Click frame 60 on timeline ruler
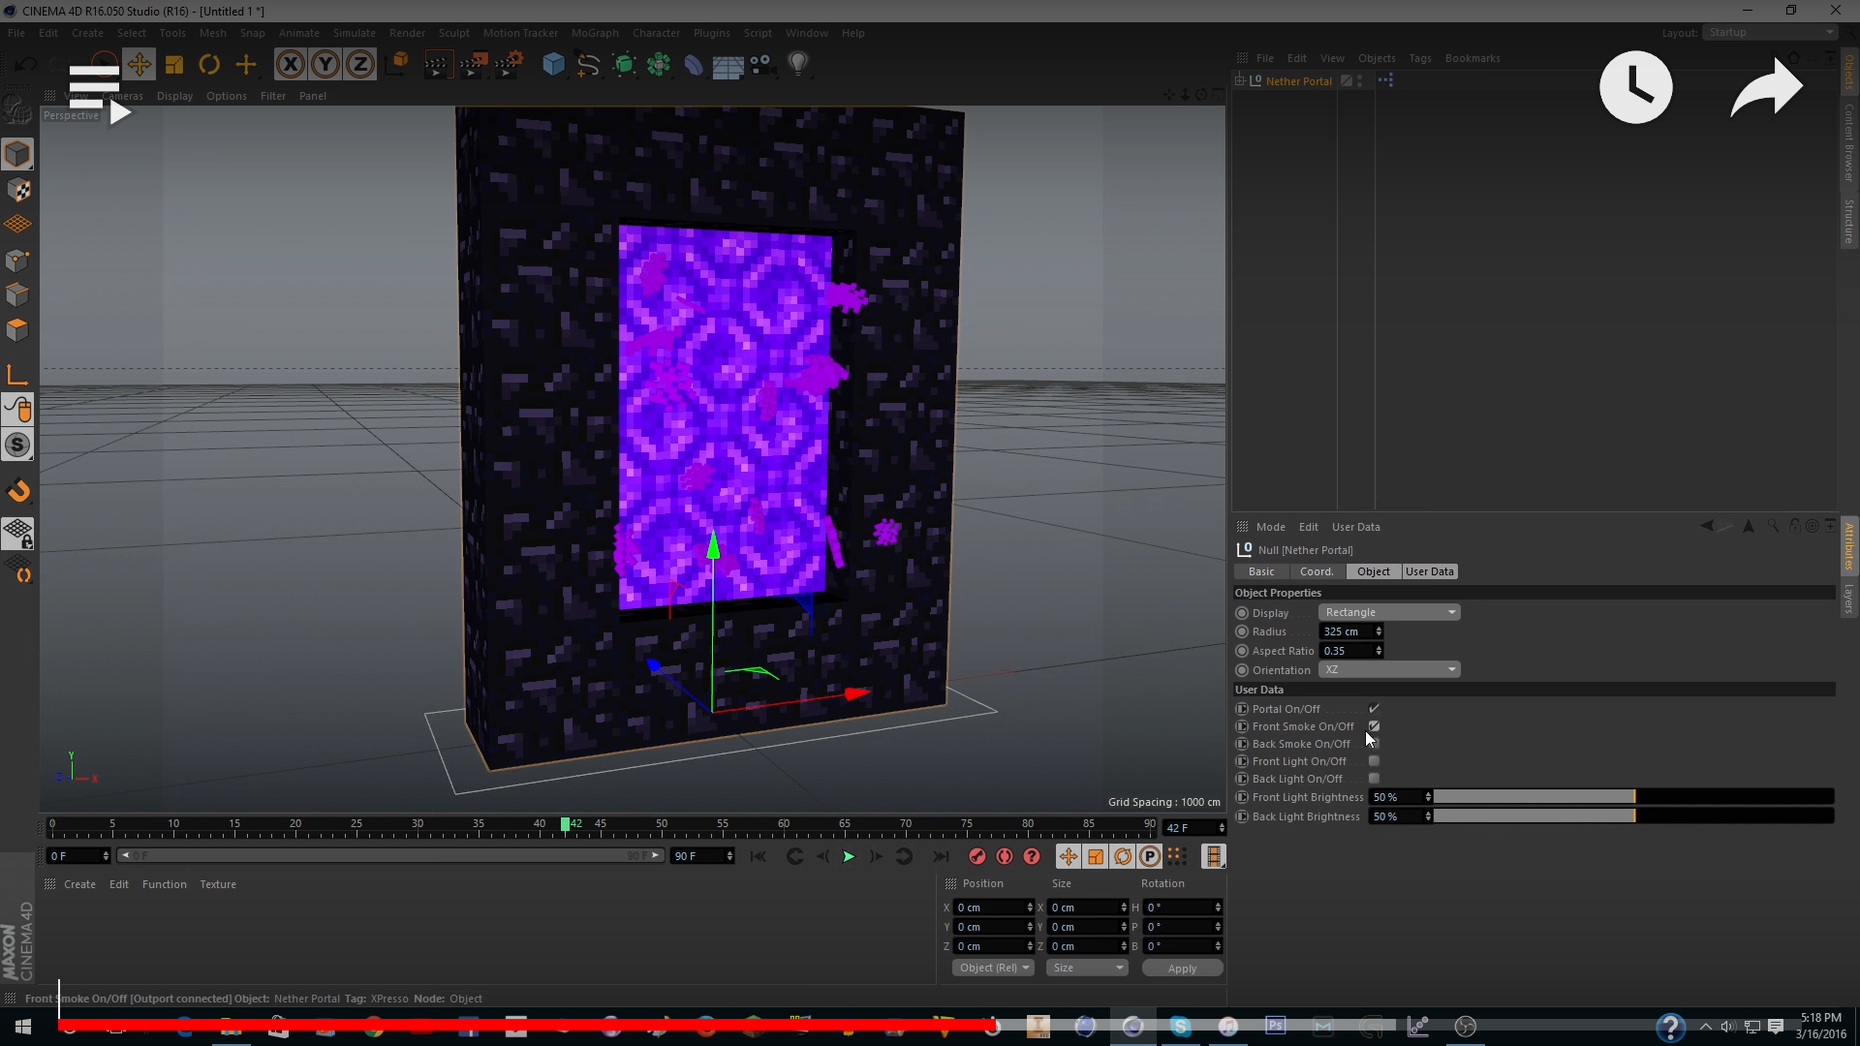 783,824
